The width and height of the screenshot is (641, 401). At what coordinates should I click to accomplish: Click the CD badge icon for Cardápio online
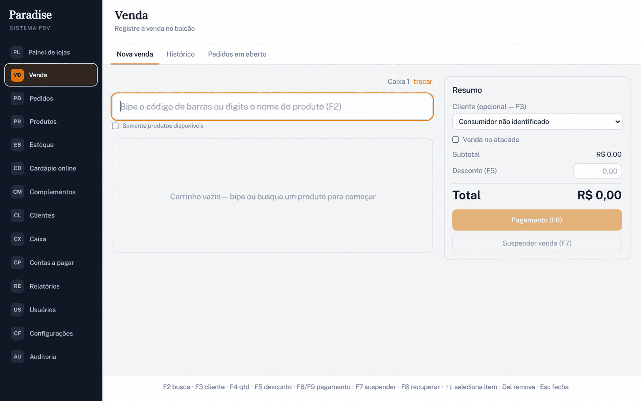pyautogui.click(x=17, y=168)
